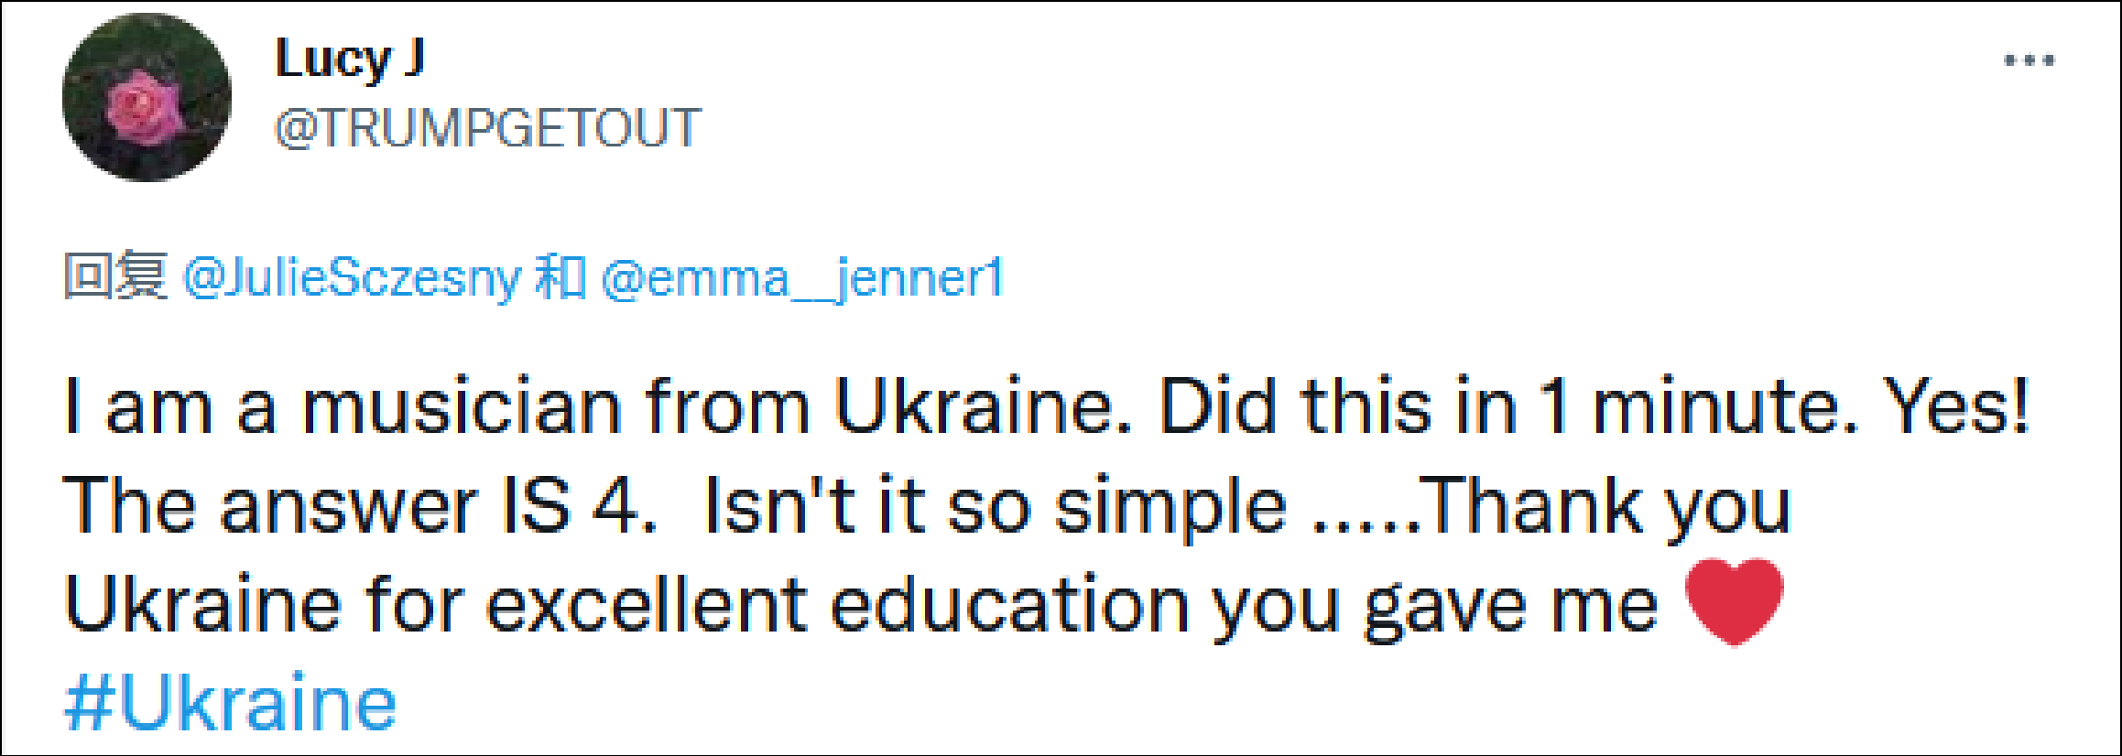2122x756 pixels.
Task: Open the @JulieSczesny mention link
Action: [x=353, y=277]
